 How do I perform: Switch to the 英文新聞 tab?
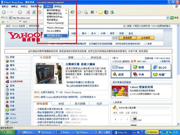point(80,104)
